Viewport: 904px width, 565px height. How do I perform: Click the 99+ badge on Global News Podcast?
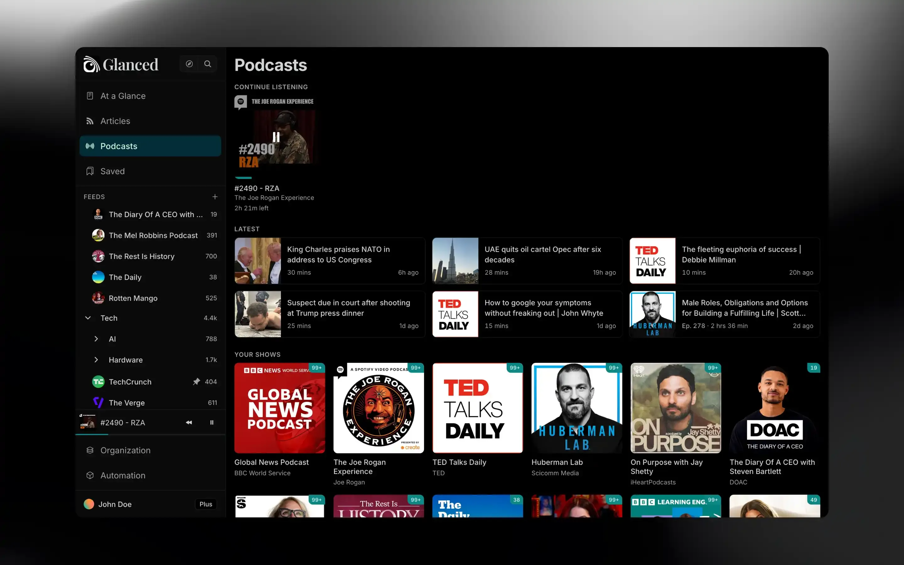pyautogui.click(x=317, y=368)
